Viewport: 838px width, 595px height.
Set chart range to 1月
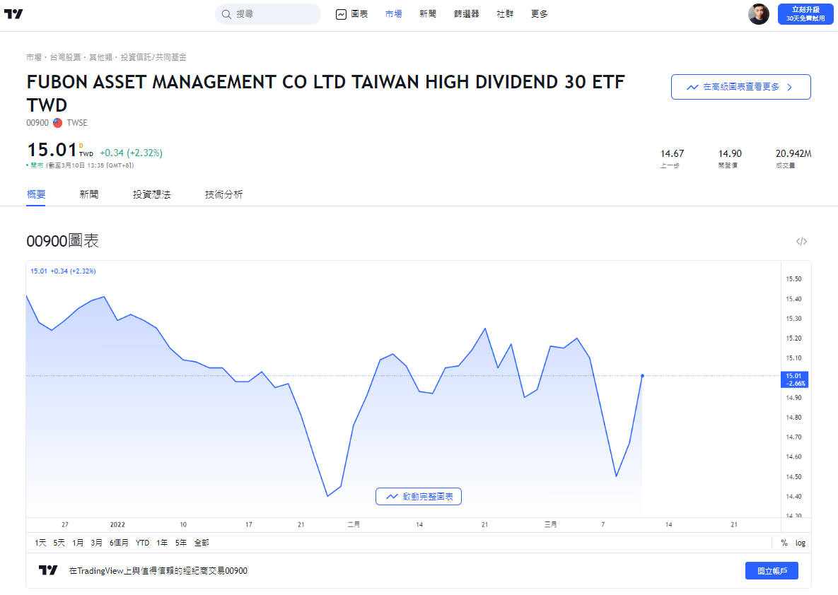point(78,543)
